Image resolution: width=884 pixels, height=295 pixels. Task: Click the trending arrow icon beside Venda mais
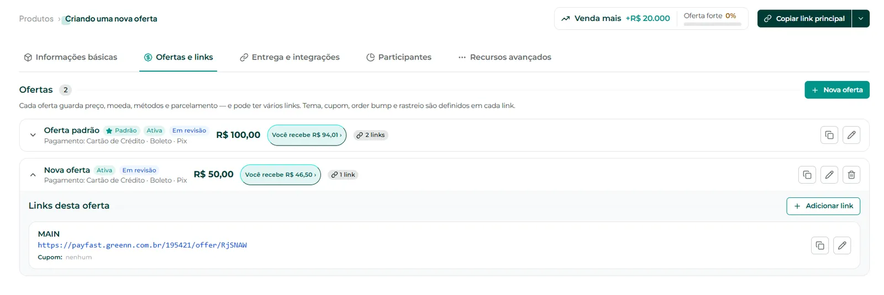(x=565, y=19)
